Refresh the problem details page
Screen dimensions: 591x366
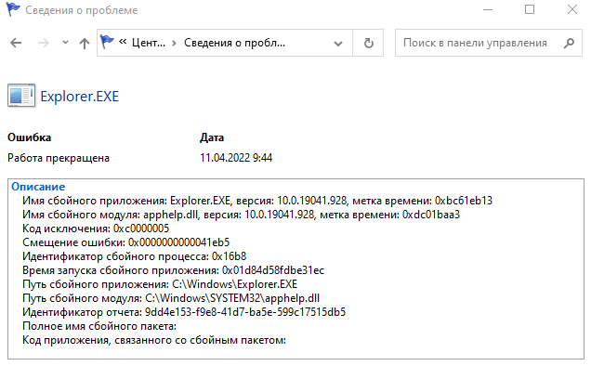pos(369,43)
